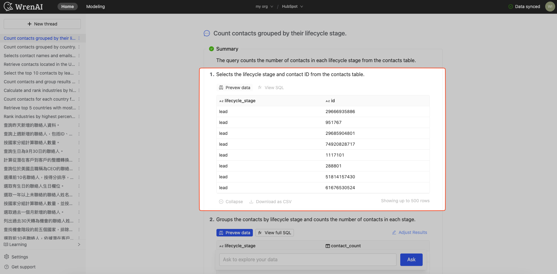Open more options for 'Calculate and rank industries' thread
The height and width of the screenshot is (274, 557).
point(79,90)
